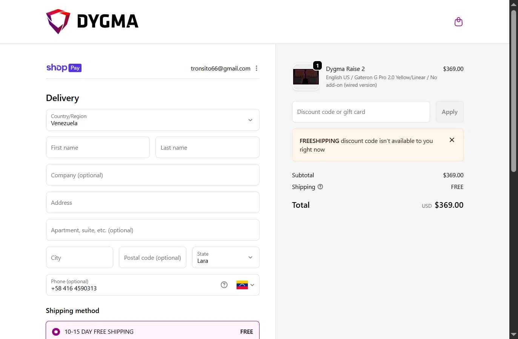
Task: Focus the Last name field
Action: tap(208, 147)
